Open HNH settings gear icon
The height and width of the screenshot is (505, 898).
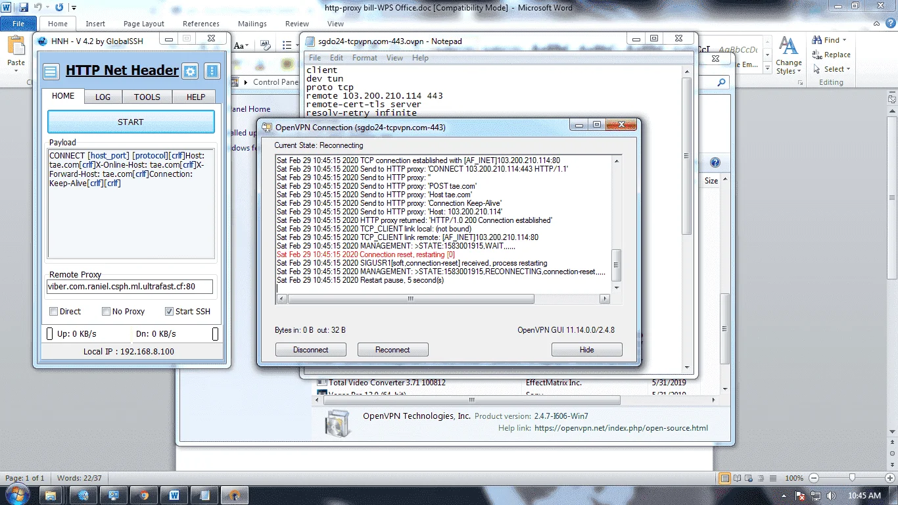[x=191, y=71]
